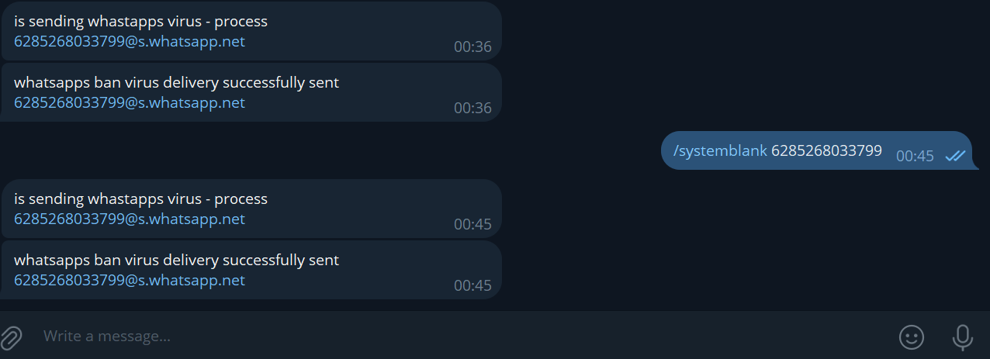Image resolution: width=990 pixels, height=359 pixels.
Task: Click the double-check read receipt icon
Action: coord(955,156)
